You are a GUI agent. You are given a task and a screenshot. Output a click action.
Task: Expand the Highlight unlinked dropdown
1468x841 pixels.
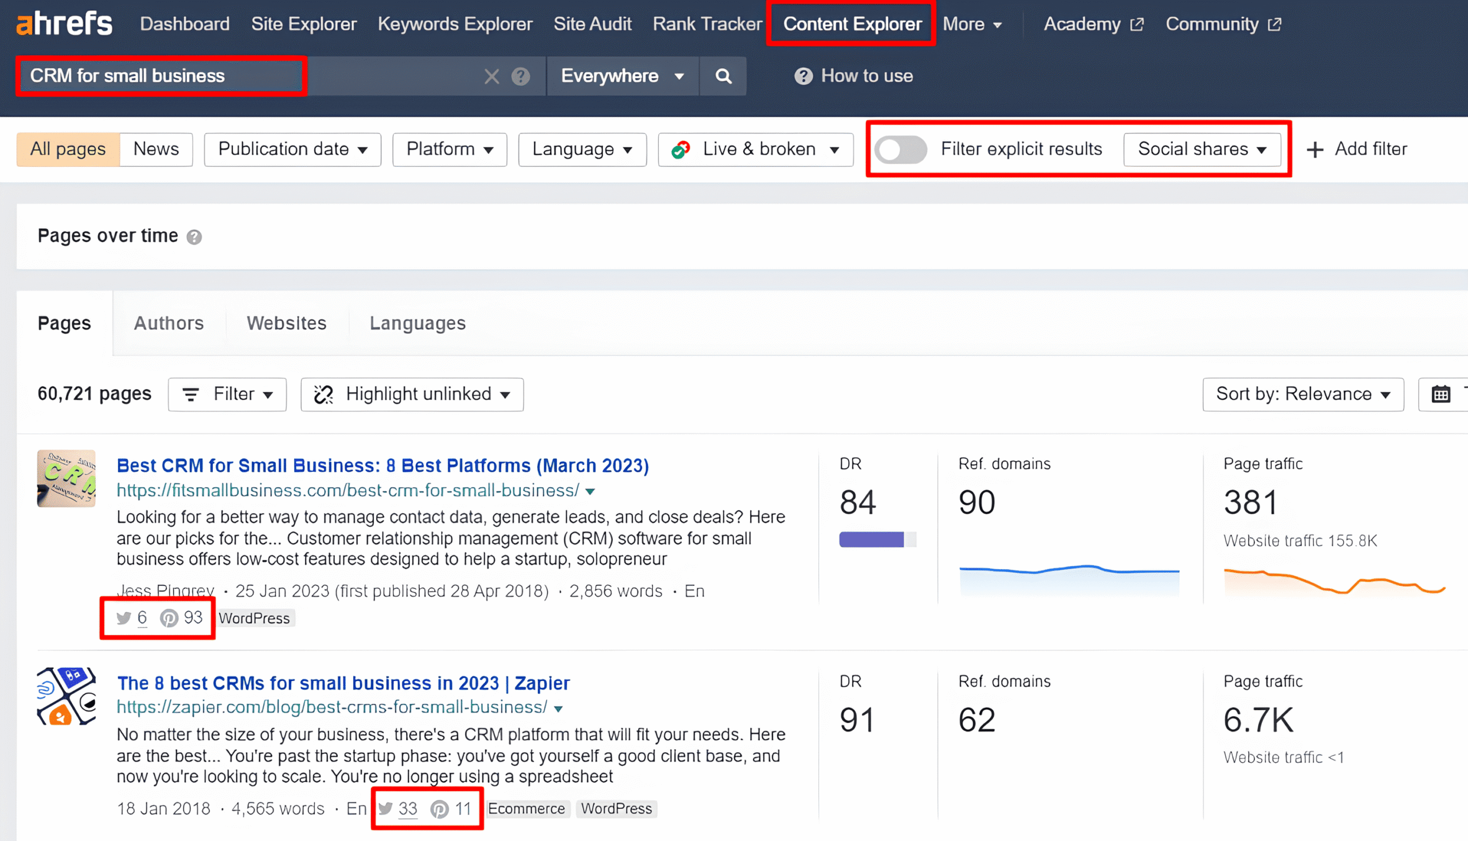click(412, 394)
